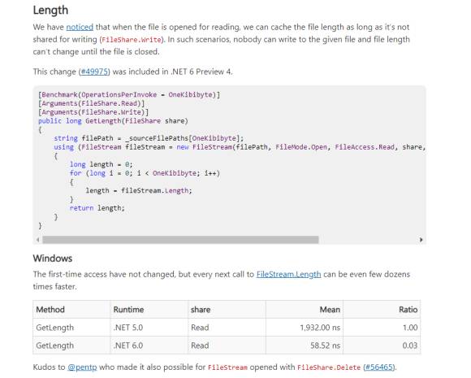Open pull request #56465 link
The height and width of the screenshot is (378, 471).
pos(379,367)
